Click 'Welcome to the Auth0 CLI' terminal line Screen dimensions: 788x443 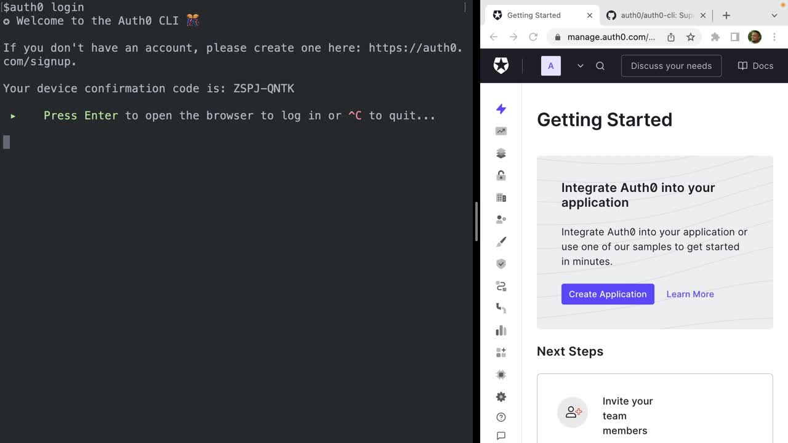(x=102, y=21)
